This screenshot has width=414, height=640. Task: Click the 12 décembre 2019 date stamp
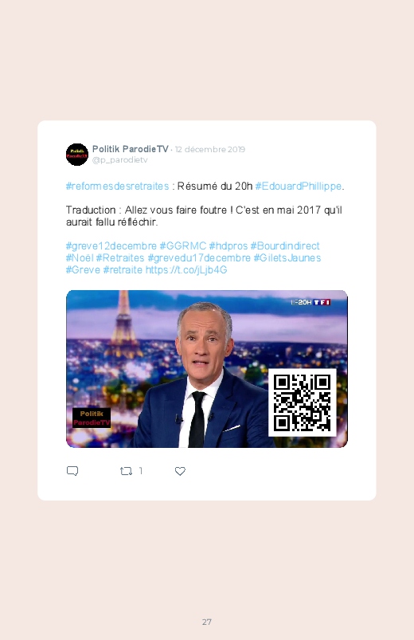[x=210, y=149]
